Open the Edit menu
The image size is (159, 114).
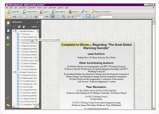coord(11,8)
